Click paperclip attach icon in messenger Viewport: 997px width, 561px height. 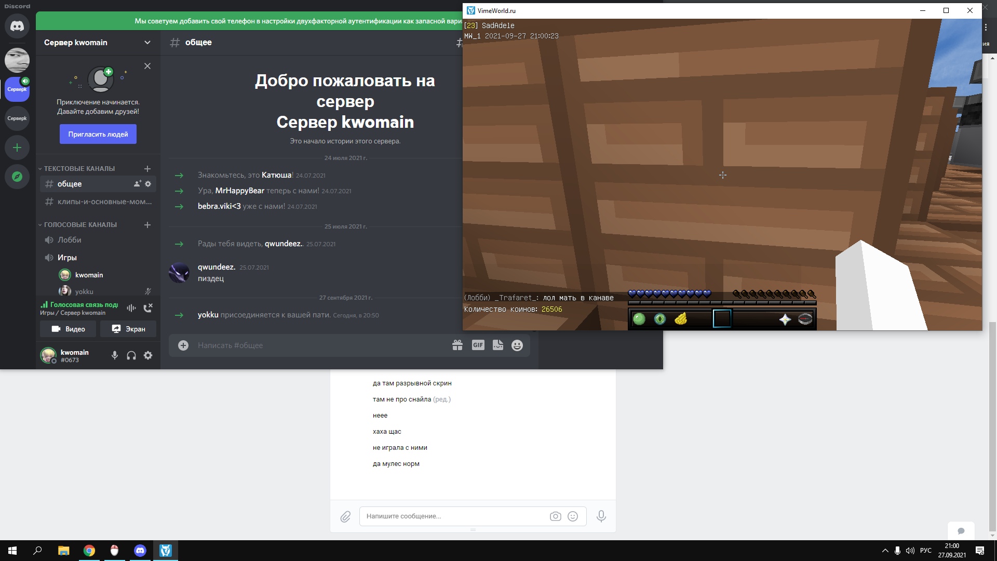point(345,516)
